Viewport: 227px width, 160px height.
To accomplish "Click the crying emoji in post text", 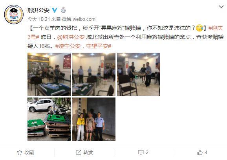I will (x=200, y=28).
